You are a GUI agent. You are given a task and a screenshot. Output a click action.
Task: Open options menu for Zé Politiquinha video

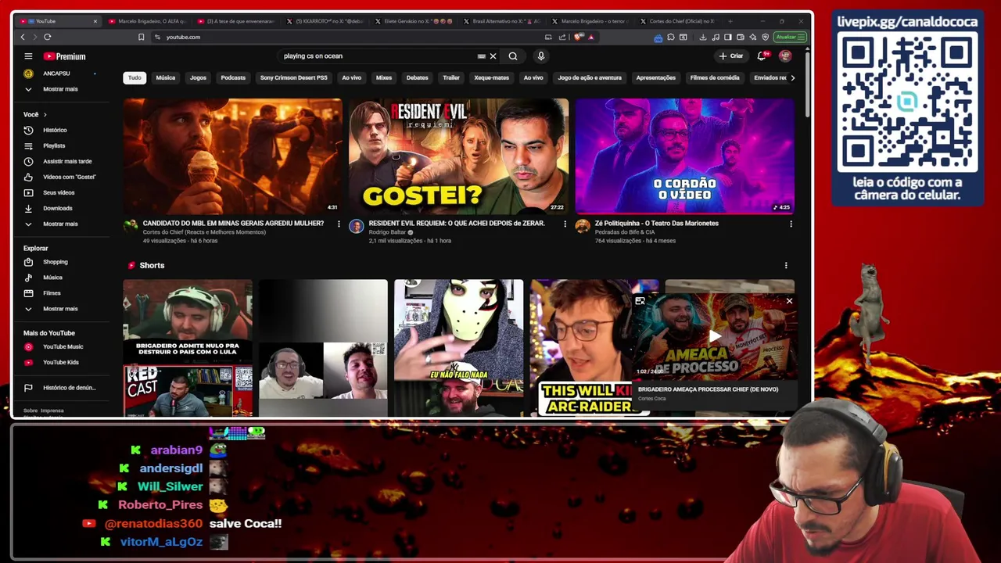pyautogui.click(x=791, y=224)
